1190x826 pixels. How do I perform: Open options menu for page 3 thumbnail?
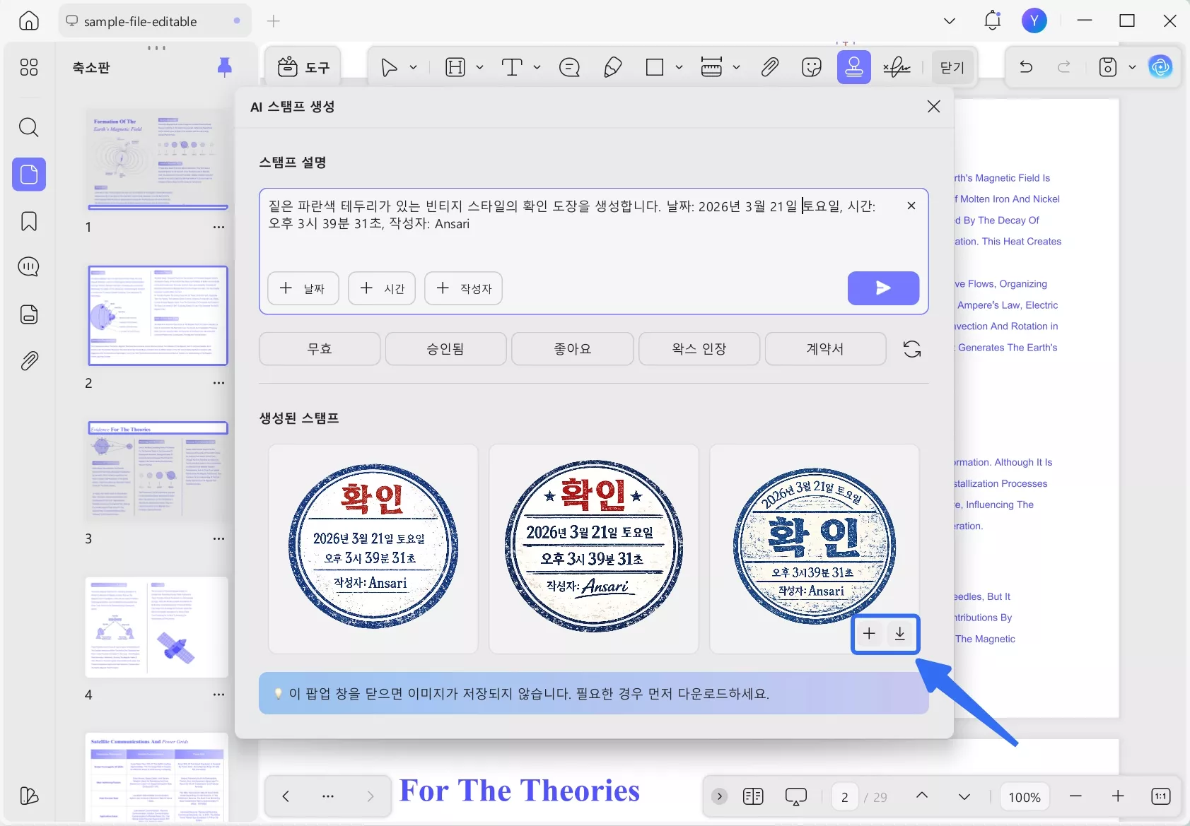218,539
